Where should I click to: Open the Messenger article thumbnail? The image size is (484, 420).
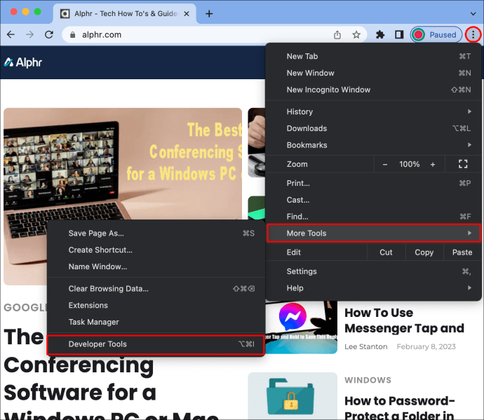302,327
